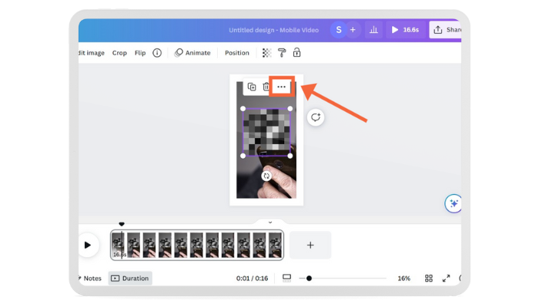Select the 16.6s video clip in timeline
Screen dimensions: 539x308
click(197, 245)
